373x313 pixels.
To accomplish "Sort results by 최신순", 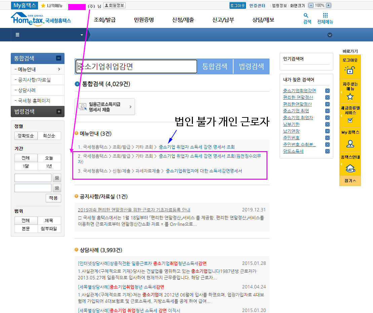I will click(49, 136).
